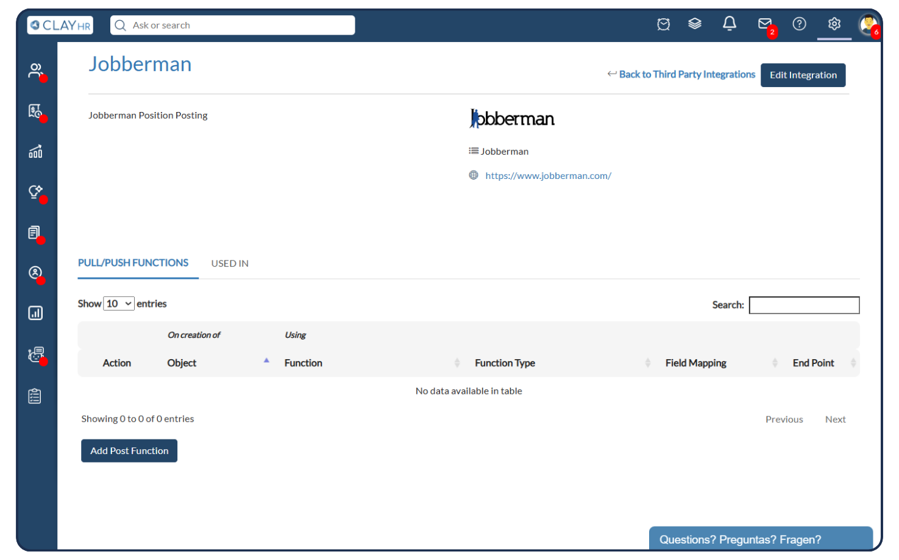The width and height of the screenshot is (899, 560).
Task: Open the settings gear icon
Action: [834, 24]
